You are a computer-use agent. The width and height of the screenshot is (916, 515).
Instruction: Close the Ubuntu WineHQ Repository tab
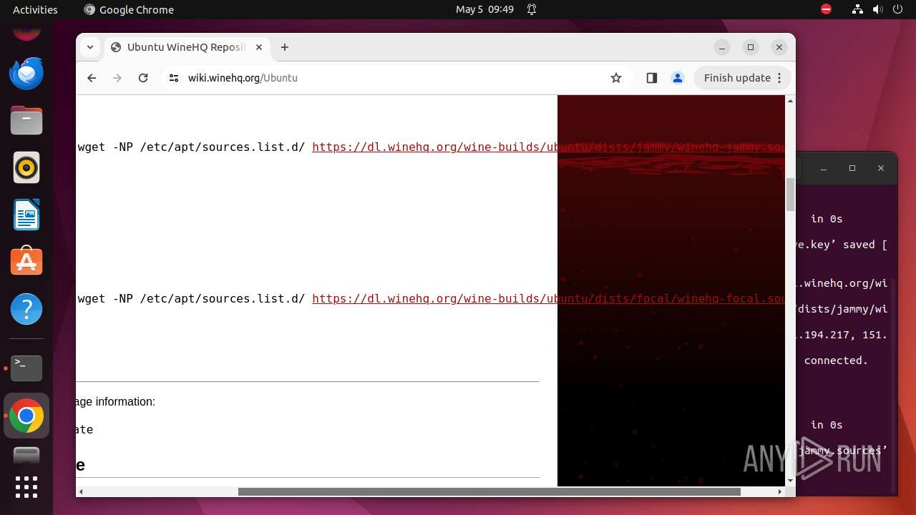[x=259, y=47]
